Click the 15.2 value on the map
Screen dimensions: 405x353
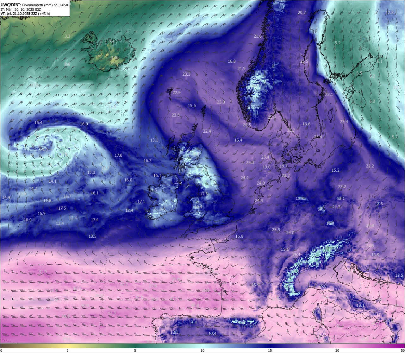335,170
